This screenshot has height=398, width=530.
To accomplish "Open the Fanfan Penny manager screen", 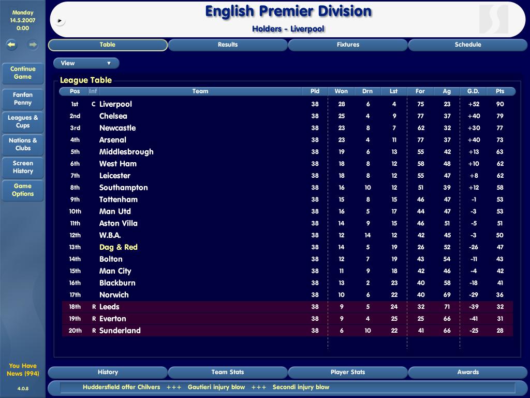I will [x=23, y=99].
